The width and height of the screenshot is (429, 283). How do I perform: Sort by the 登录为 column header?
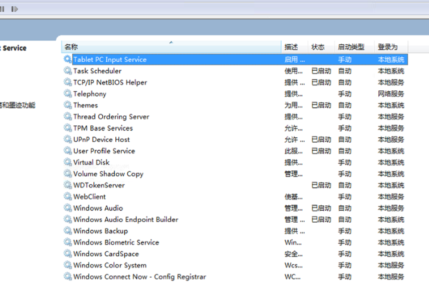tap(391, 47)
